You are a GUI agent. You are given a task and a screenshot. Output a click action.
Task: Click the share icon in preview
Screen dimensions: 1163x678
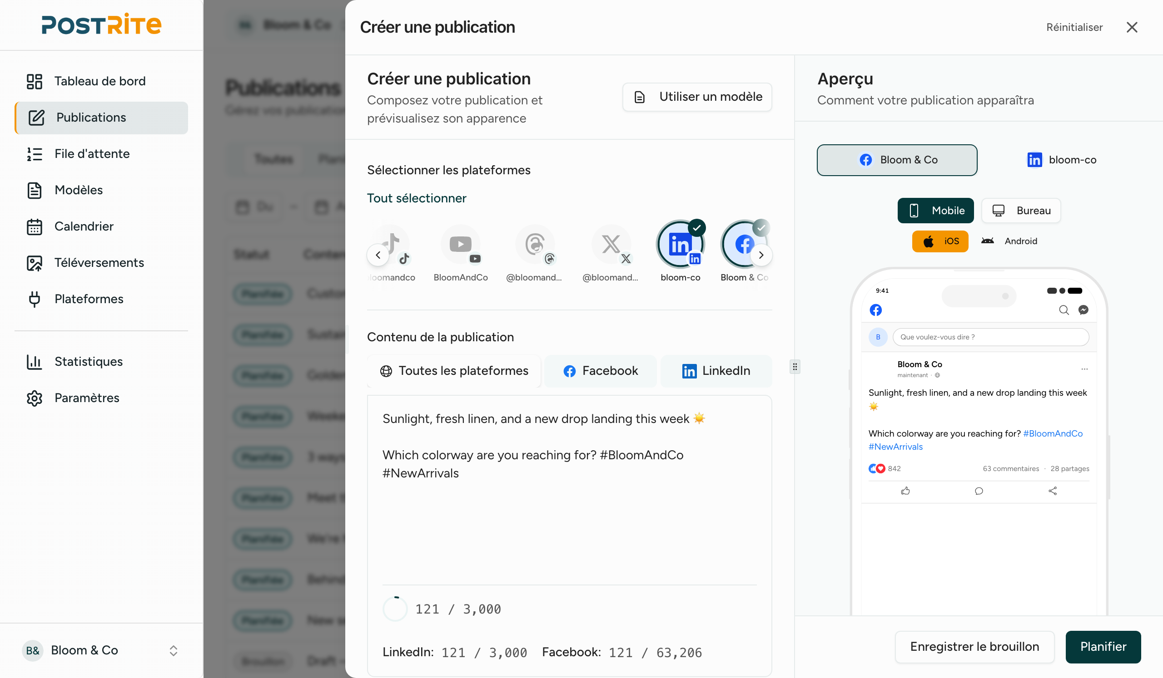[x=1053, y=491]
